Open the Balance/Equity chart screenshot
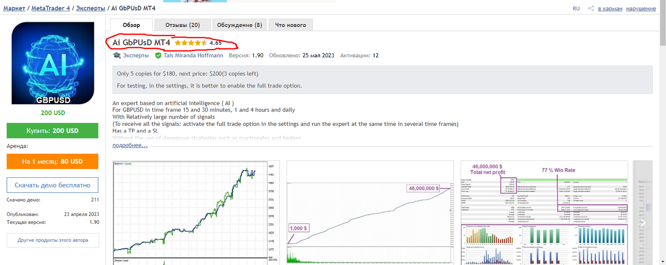Image resolution: width=666 pixels, height=265 pixels. [196, 213]
